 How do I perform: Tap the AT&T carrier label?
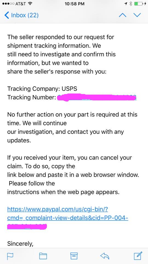[20, 4]
